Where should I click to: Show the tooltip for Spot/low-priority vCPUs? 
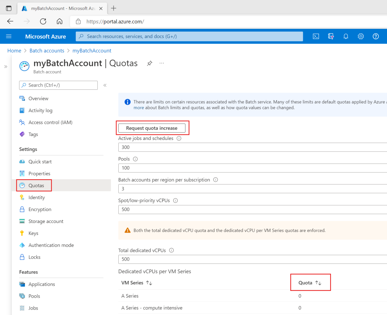click(x=175, y=200)
